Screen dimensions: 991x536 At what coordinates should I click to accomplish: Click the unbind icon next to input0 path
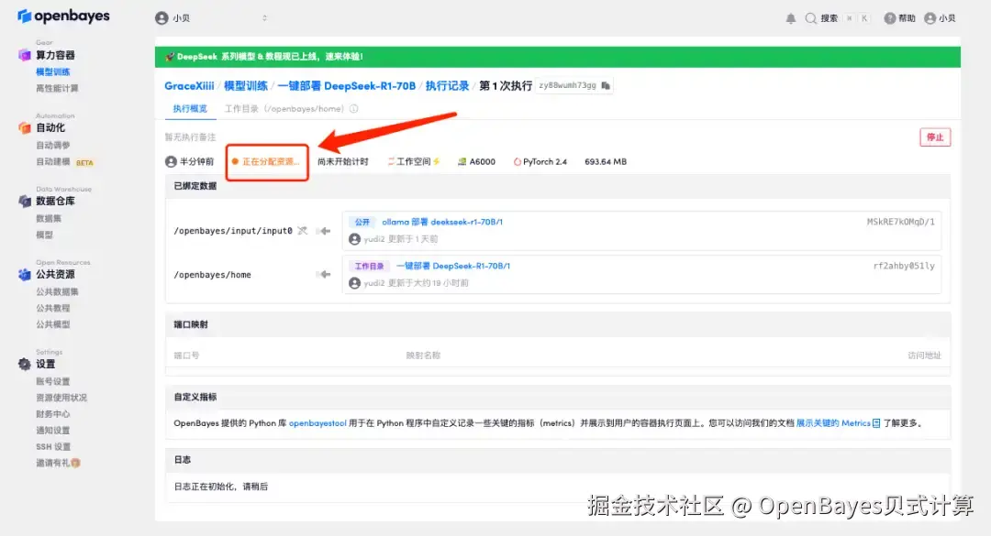(x=302, y=231)
